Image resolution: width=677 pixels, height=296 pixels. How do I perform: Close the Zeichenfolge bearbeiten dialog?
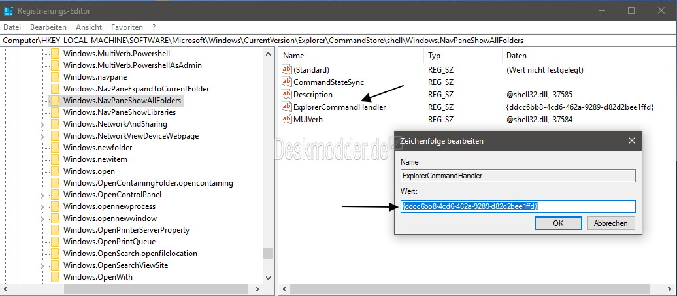coord(631,140)
